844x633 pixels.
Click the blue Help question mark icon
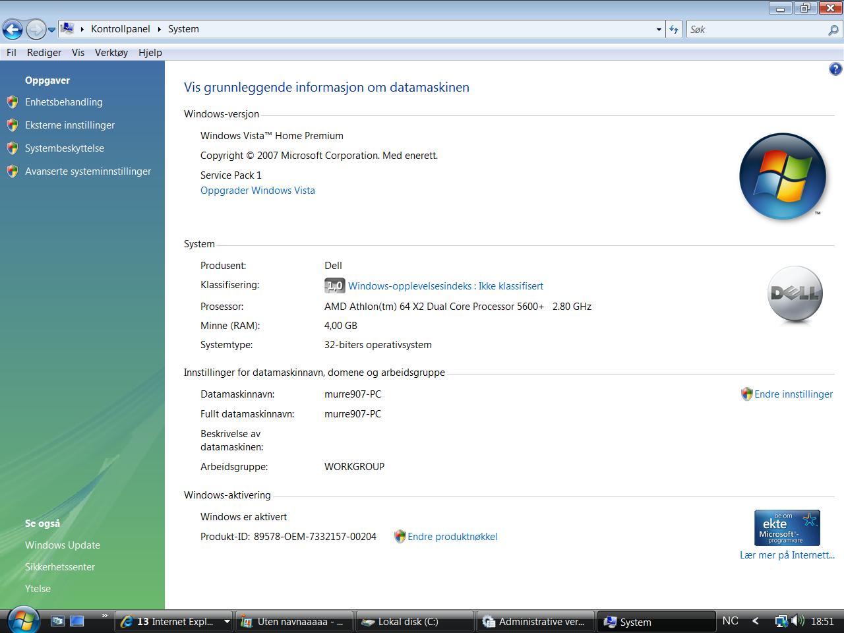pos(835,69)
